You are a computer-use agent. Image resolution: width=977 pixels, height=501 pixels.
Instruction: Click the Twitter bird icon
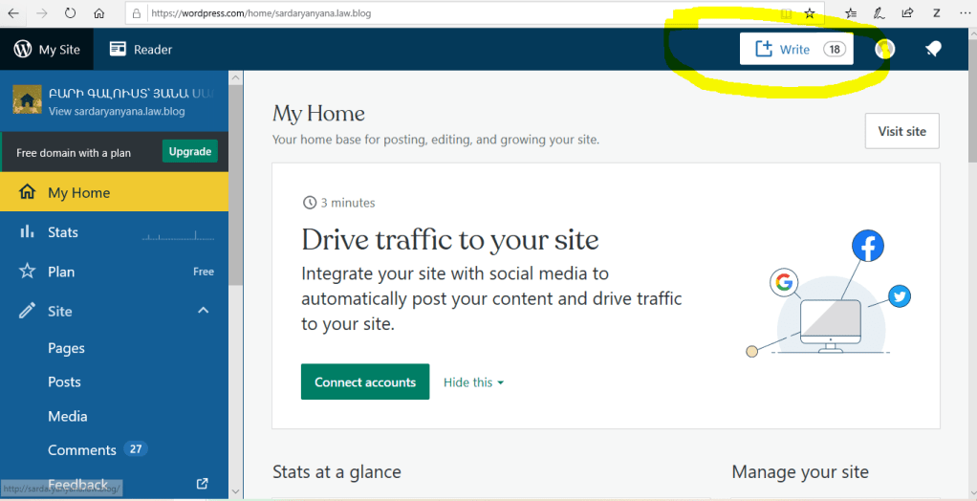[x=899, y=296]
